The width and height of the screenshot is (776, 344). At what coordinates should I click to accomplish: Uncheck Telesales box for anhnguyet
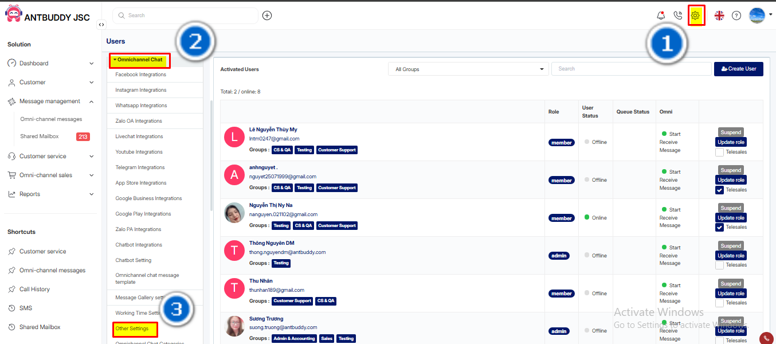click(719, 190)
